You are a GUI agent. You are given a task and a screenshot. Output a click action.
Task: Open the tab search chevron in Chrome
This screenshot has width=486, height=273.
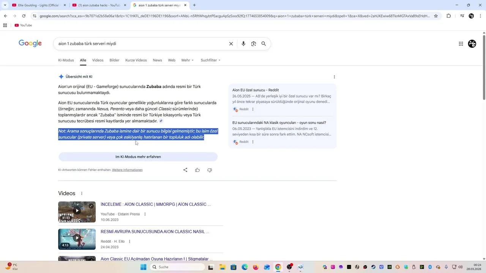click(x=5, y=5)
